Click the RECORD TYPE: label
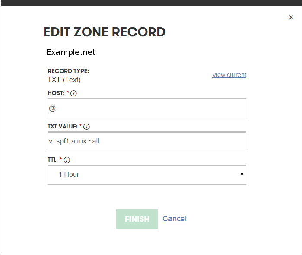Screen dimensions: 302x255 [x=68, y=71]
